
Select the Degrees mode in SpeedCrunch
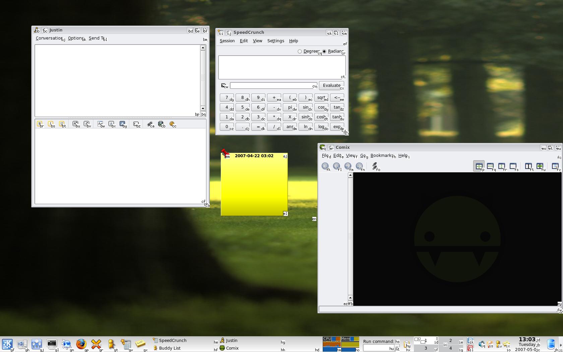300,51
